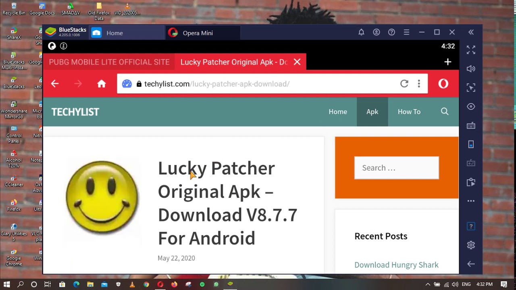516x290 pixels.
Task: Go back in Opera Mini
Action: 55,84
